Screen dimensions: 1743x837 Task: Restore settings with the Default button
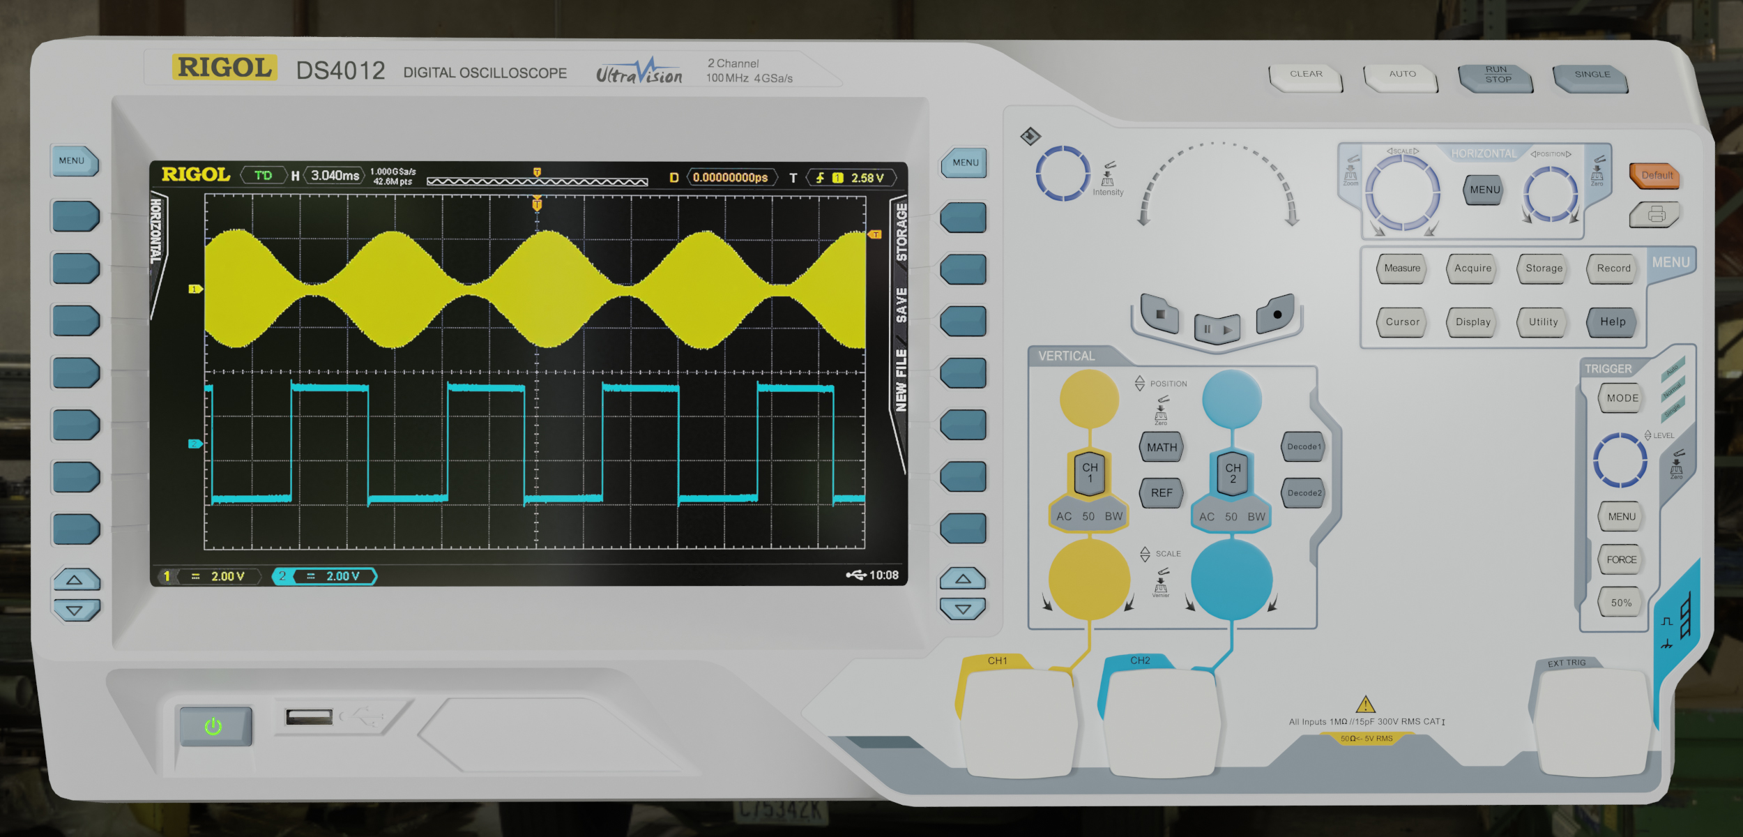(x=1655, y=176)
